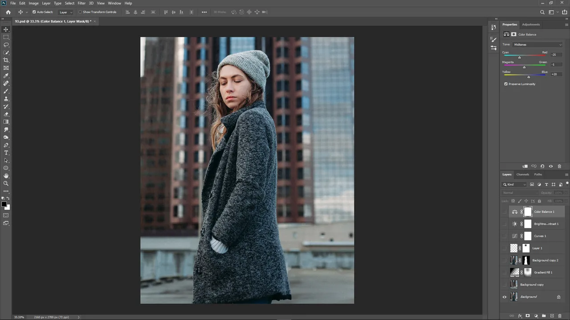
Task: Switch to the Channels tab
Action: point(523,175)
